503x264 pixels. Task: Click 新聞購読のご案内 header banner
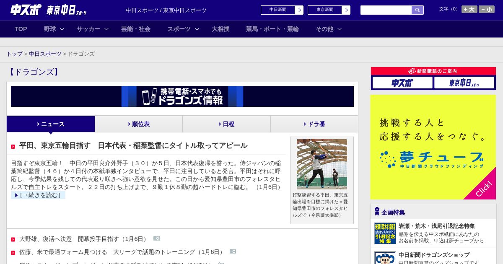pyautogui.click(x=433, y=71)
